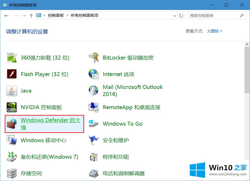This screenshot has width=250, height=181.
Task: Click the 电话和调制解调器 telephone icon
Action: coord(94,173)
